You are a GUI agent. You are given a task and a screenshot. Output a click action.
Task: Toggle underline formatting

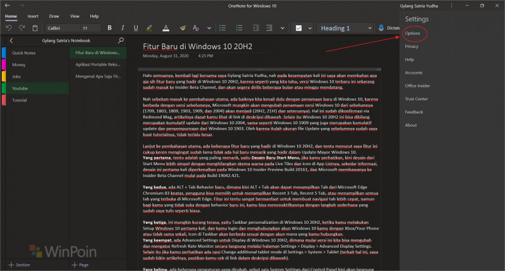tap(136, 28)
